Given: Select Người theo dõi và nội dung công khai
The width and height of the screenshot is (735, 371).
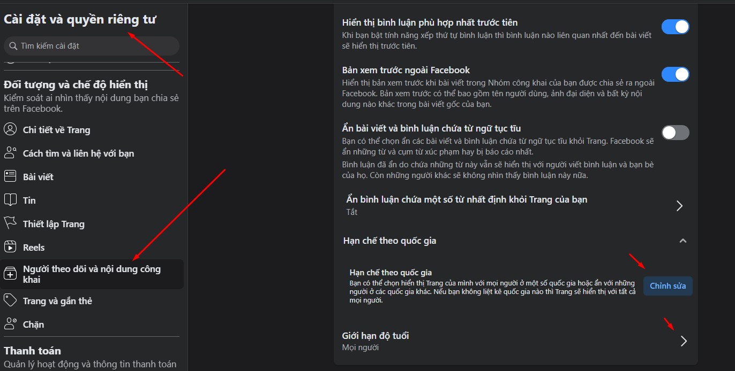Looking at the screenshot, I should click(92, 274).
